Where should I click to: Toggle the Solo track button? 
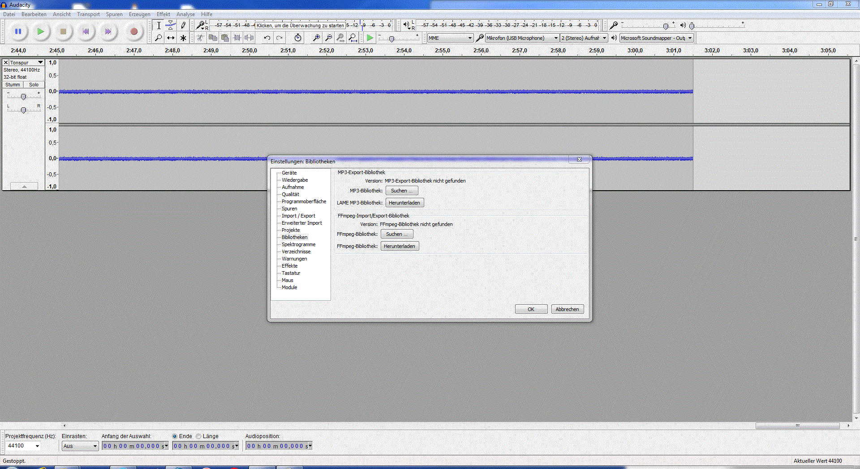(x=34, y=85)
